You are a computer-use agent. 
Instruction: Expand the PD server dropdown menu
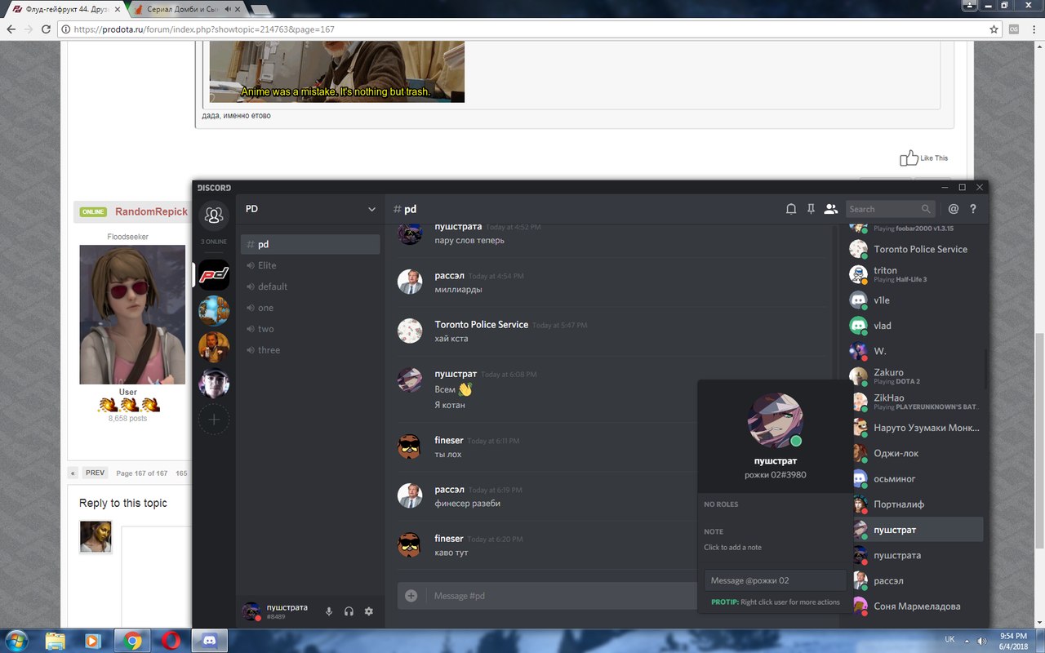click(x=371, y=210)
